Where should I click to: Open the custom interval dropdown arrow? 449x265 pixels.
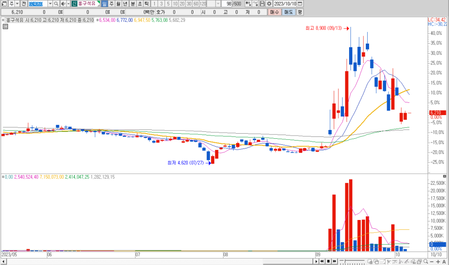click(x=218, y=4)
